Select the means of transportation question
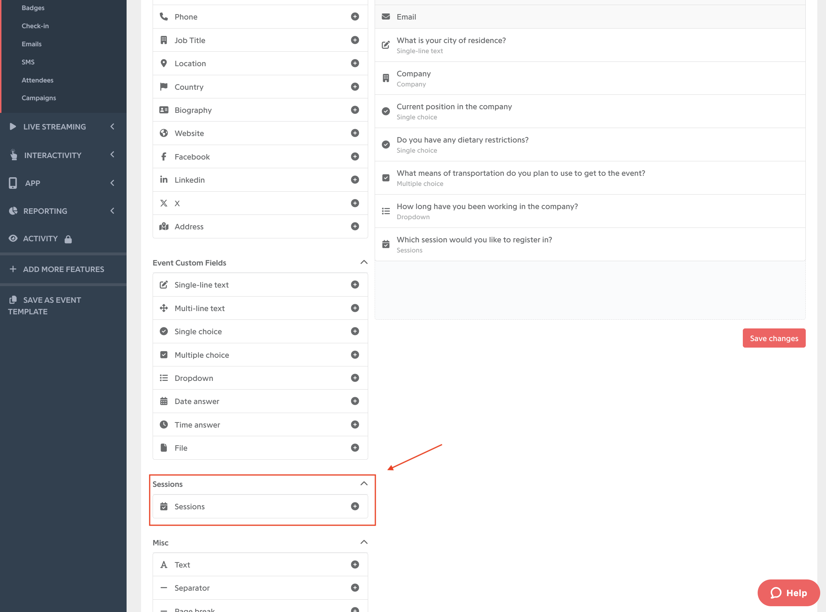This screenshot has height=612, width=826. point(590,178)
